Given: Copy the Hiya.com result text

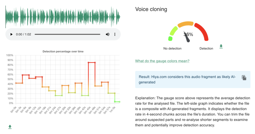Looking at the screenshot, I should 244,78.
